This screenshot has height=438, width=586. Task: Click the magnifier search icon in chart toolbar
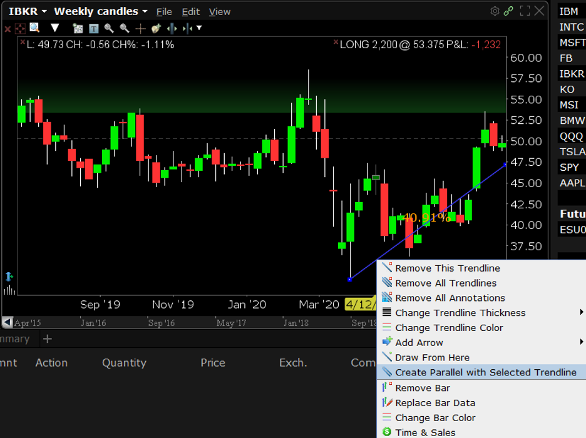click(x=34, y=28)
